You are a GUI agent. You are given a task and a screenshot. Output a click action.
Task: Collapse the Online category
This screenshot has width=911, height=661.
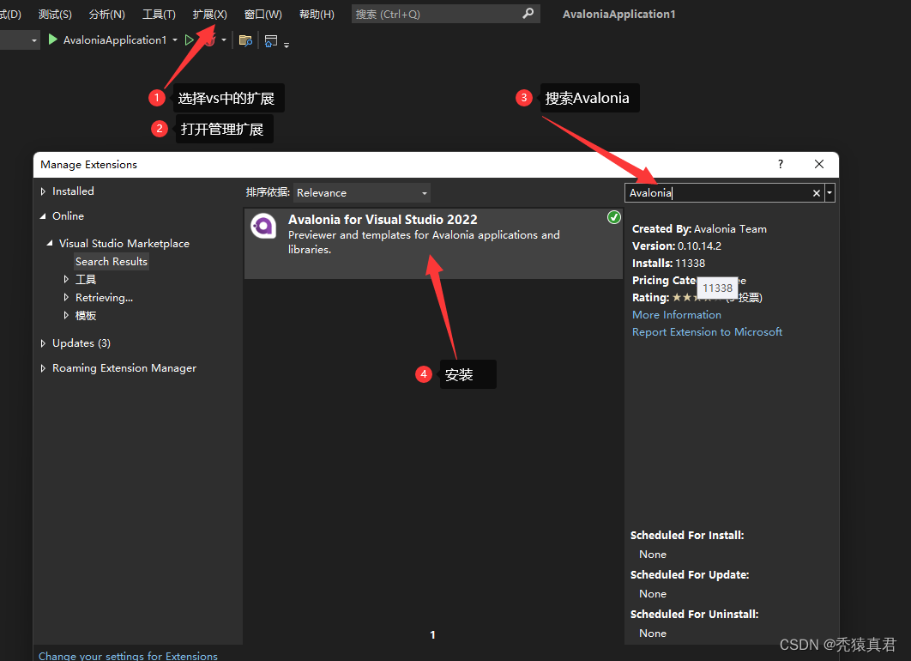[43, 216]
